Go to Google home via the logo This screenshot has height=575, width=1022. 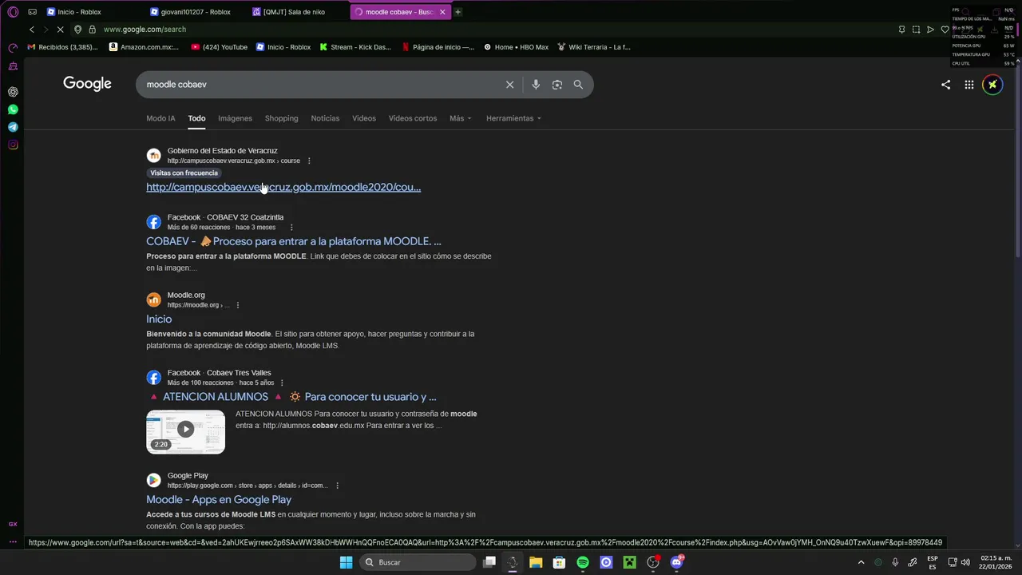(87, 84)
